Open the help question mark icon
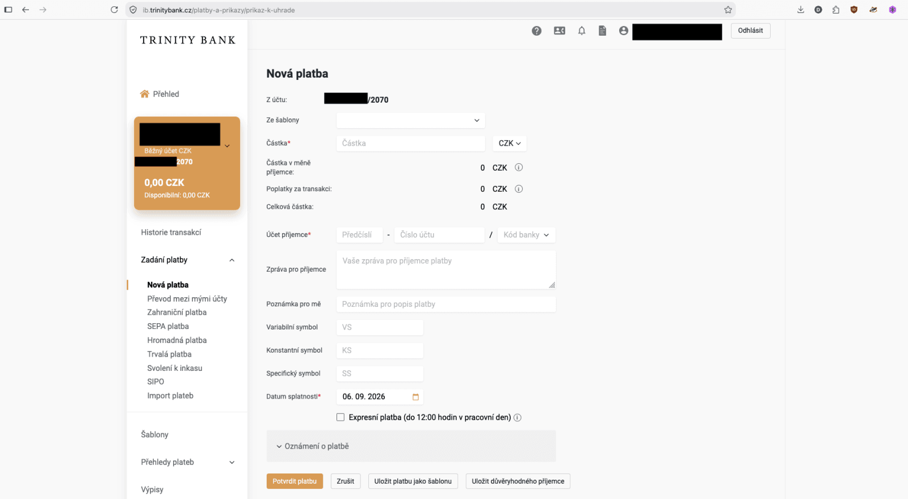Image resolution: width=908 pixels, height=499 pixels. pos(536,31)
